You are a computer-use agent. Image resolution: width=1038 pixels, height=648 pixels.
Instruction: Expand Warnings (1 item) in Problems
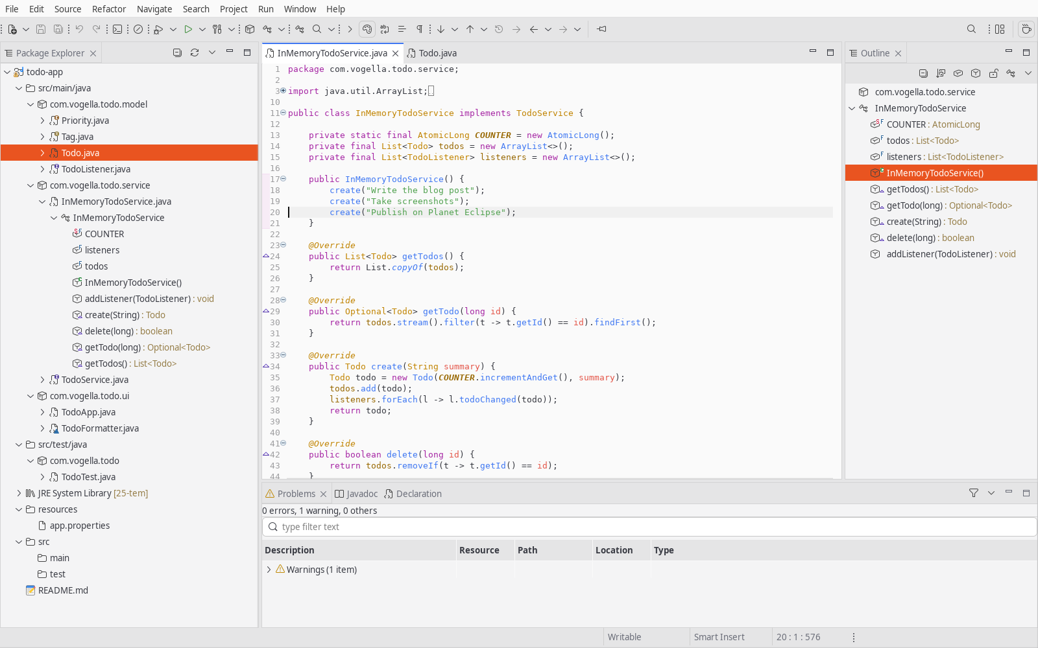tap(269, 570)
